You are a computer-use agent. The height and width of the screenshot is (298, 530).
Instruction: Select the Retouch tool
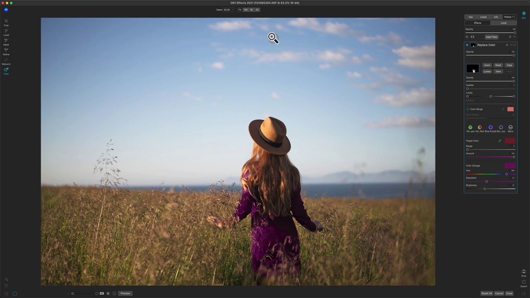[6, 61]
